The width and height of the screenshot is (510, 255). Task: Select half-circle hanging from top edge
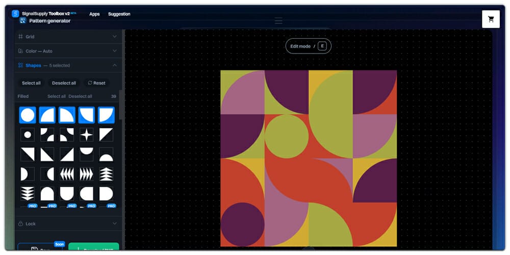[87, 155]
